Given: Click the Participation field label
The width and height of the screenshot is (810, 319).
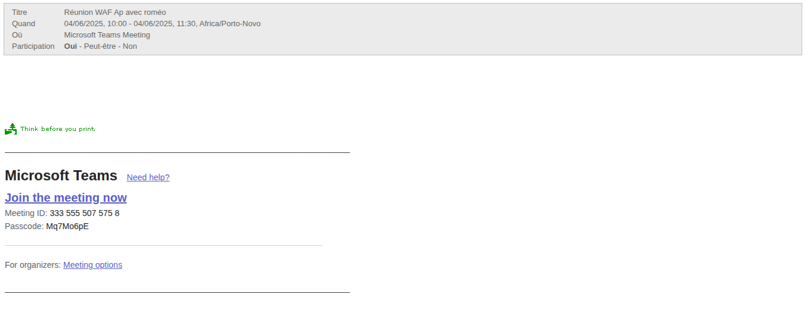Looking at the screenshot, I should [x=33, y=46].
